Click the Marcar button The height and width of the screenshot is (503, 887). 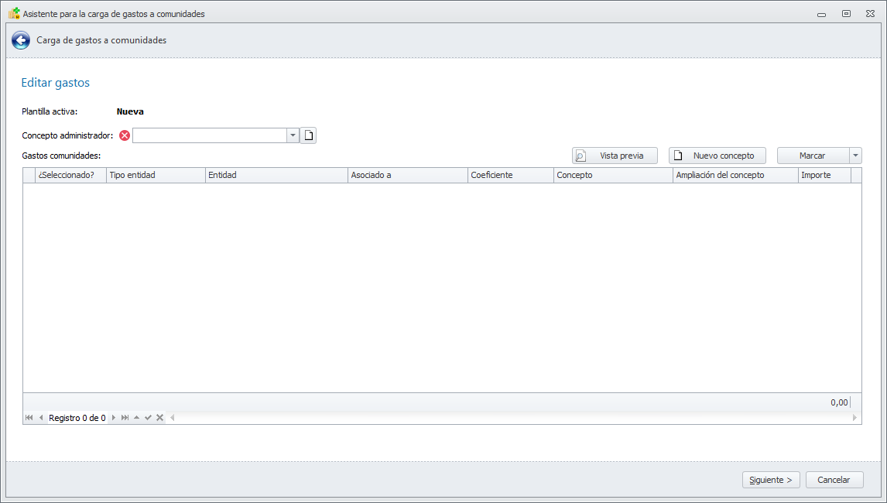[x=813, y=156]
